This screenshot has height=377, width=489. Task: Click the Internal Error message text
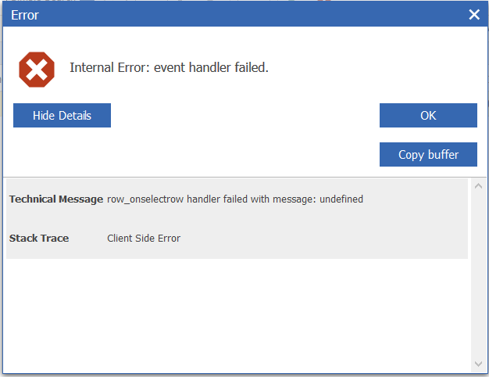[x=169, y=68]
